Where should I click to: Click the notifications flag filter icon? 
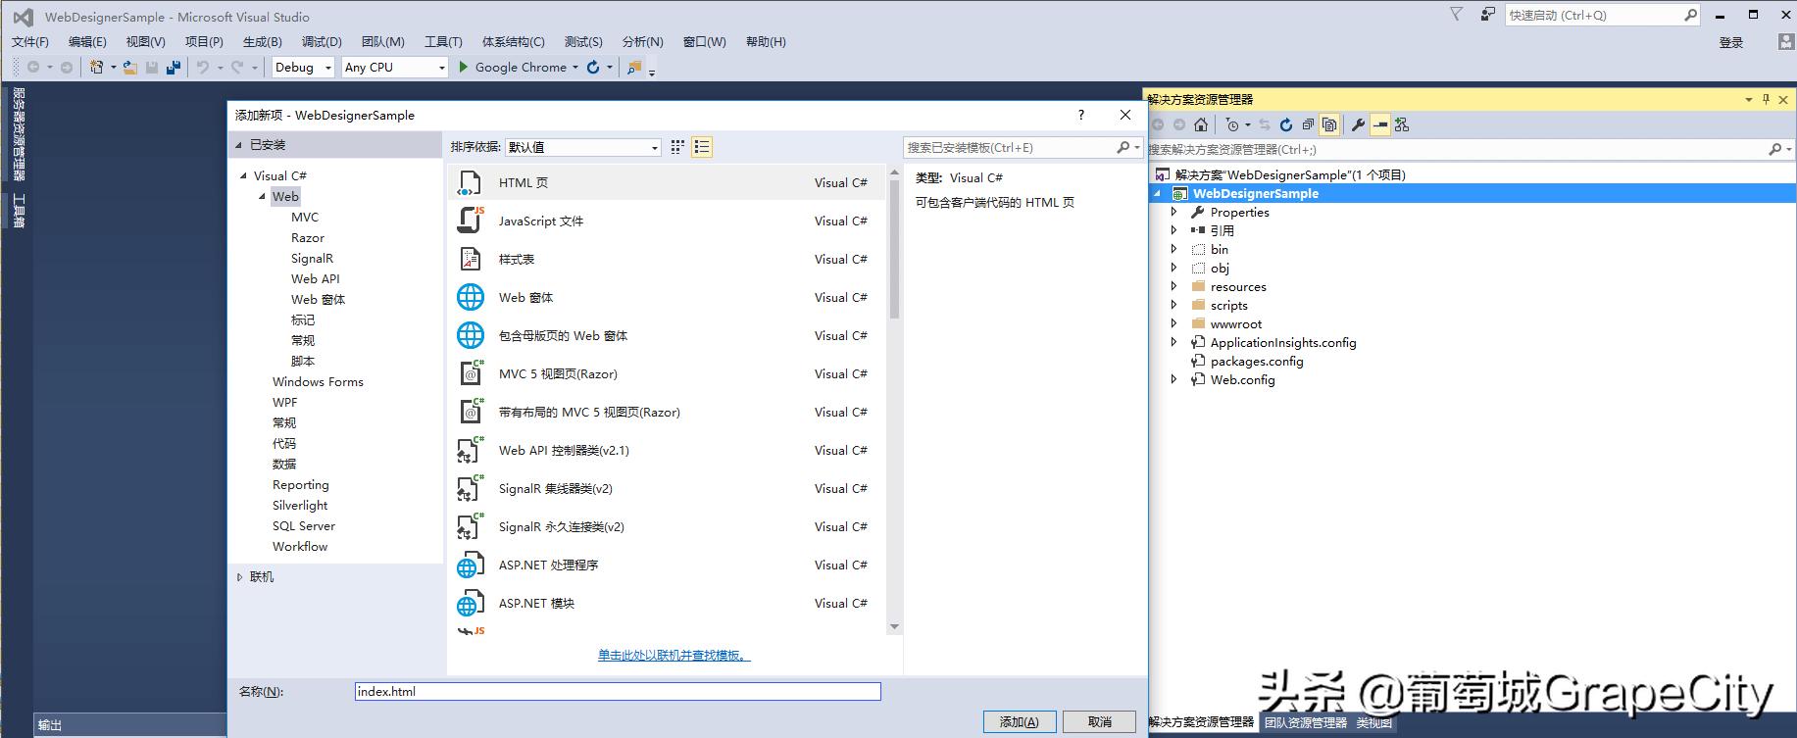(x=1456, y=15)
